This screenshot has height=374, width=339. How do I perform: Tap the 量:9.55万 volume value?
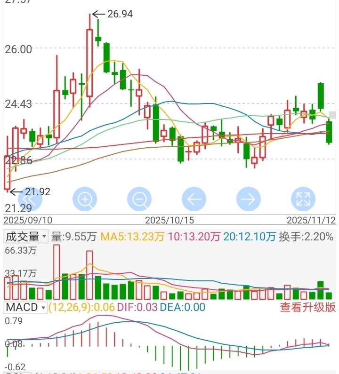74,237
